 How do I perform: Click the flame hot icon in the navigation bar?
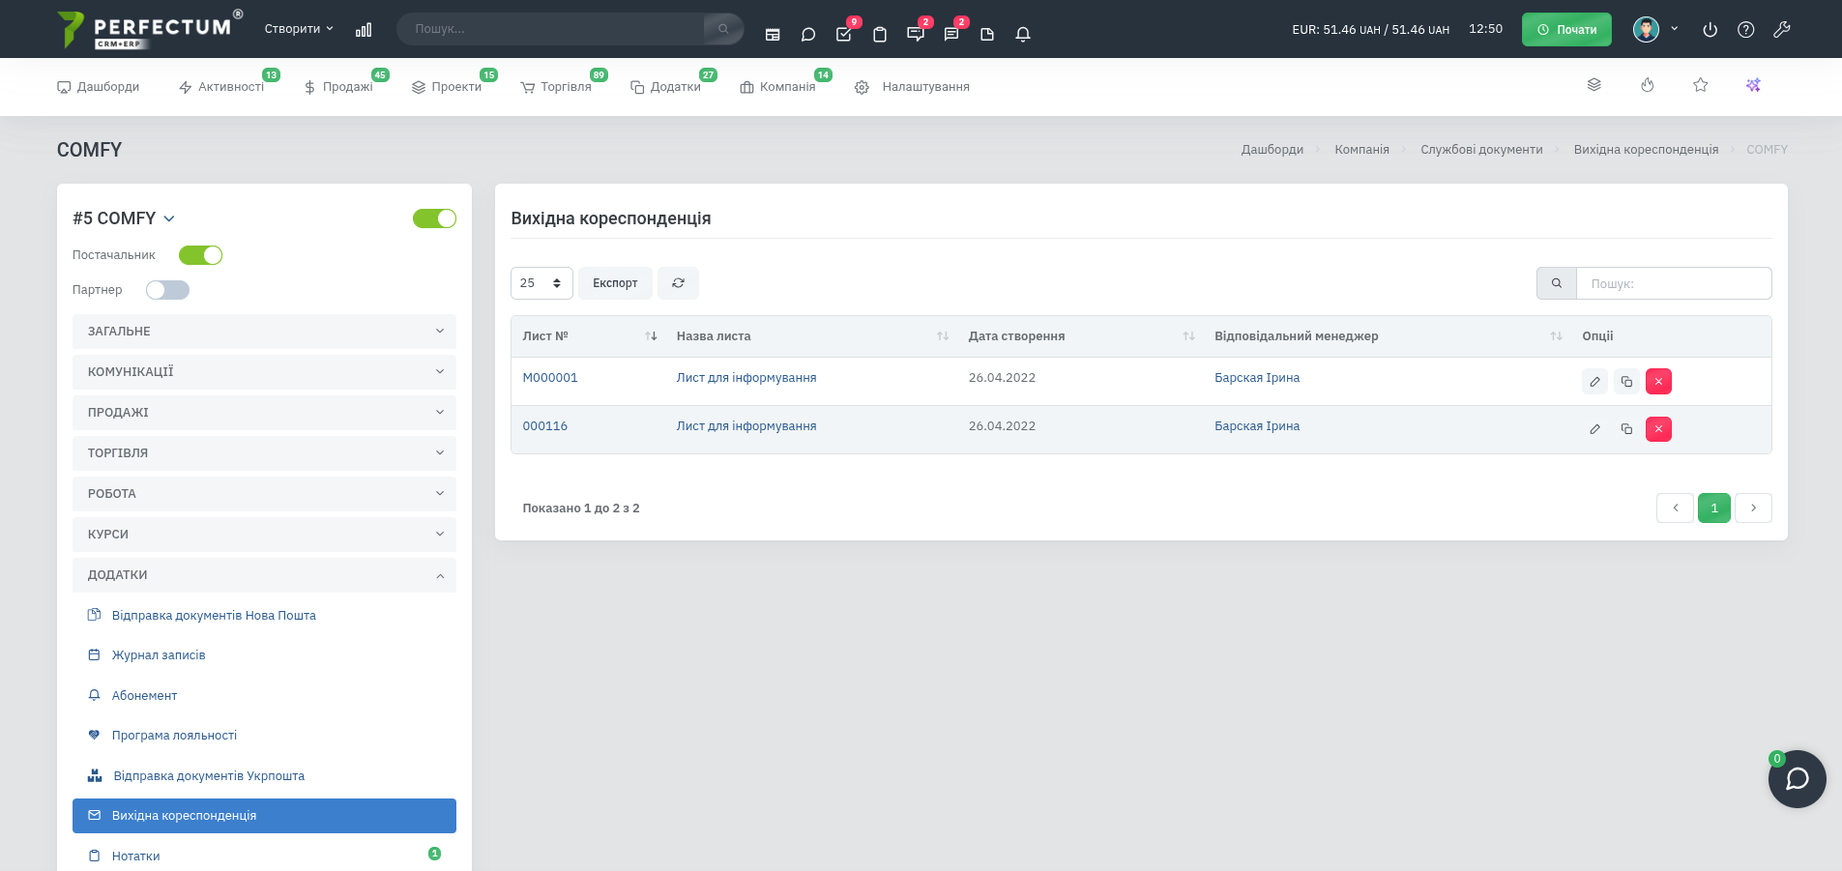click(1648, 85)
